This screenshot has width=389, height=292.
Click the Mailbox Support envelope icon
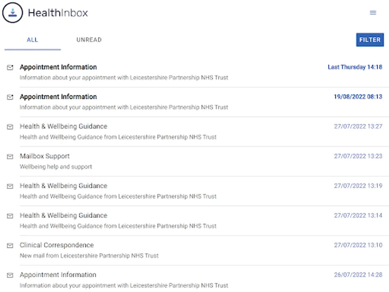click(10, 156)
